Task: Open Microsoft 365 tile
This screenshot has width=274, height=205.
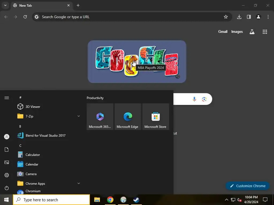Action: click(x=100, y=117)
